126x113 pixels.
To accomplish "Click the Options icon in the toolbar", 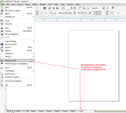I will (x=104, y=8).
